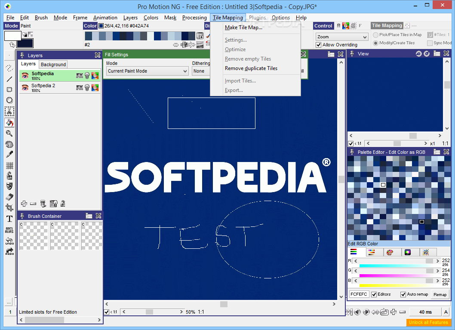Screen dimensions: 455x330
Task: Toggle loop playback icon
Action: [x=384, y=312]
